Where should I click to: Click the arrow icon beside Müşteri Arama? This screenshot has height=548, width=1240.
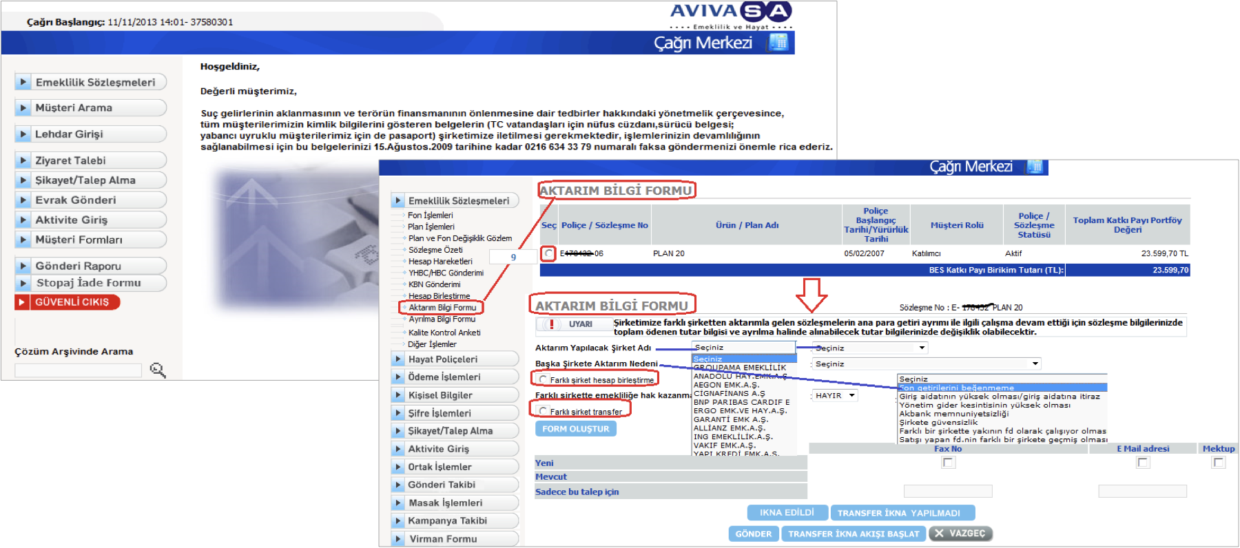click(23, 107)
